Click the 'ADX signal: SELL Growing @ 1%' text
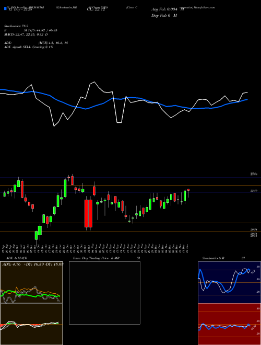The width and height of the screenshot is (261, 345). pos(29,47)
